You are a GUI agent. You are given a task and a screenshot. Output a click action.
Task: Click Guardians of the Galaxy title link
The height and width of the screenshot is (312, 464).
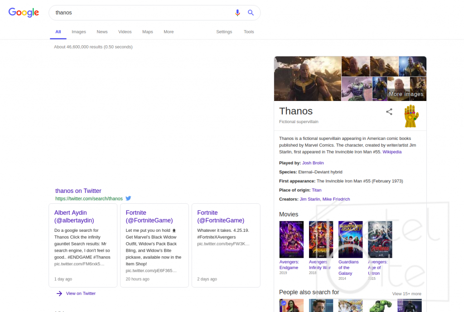pos(348,268)
